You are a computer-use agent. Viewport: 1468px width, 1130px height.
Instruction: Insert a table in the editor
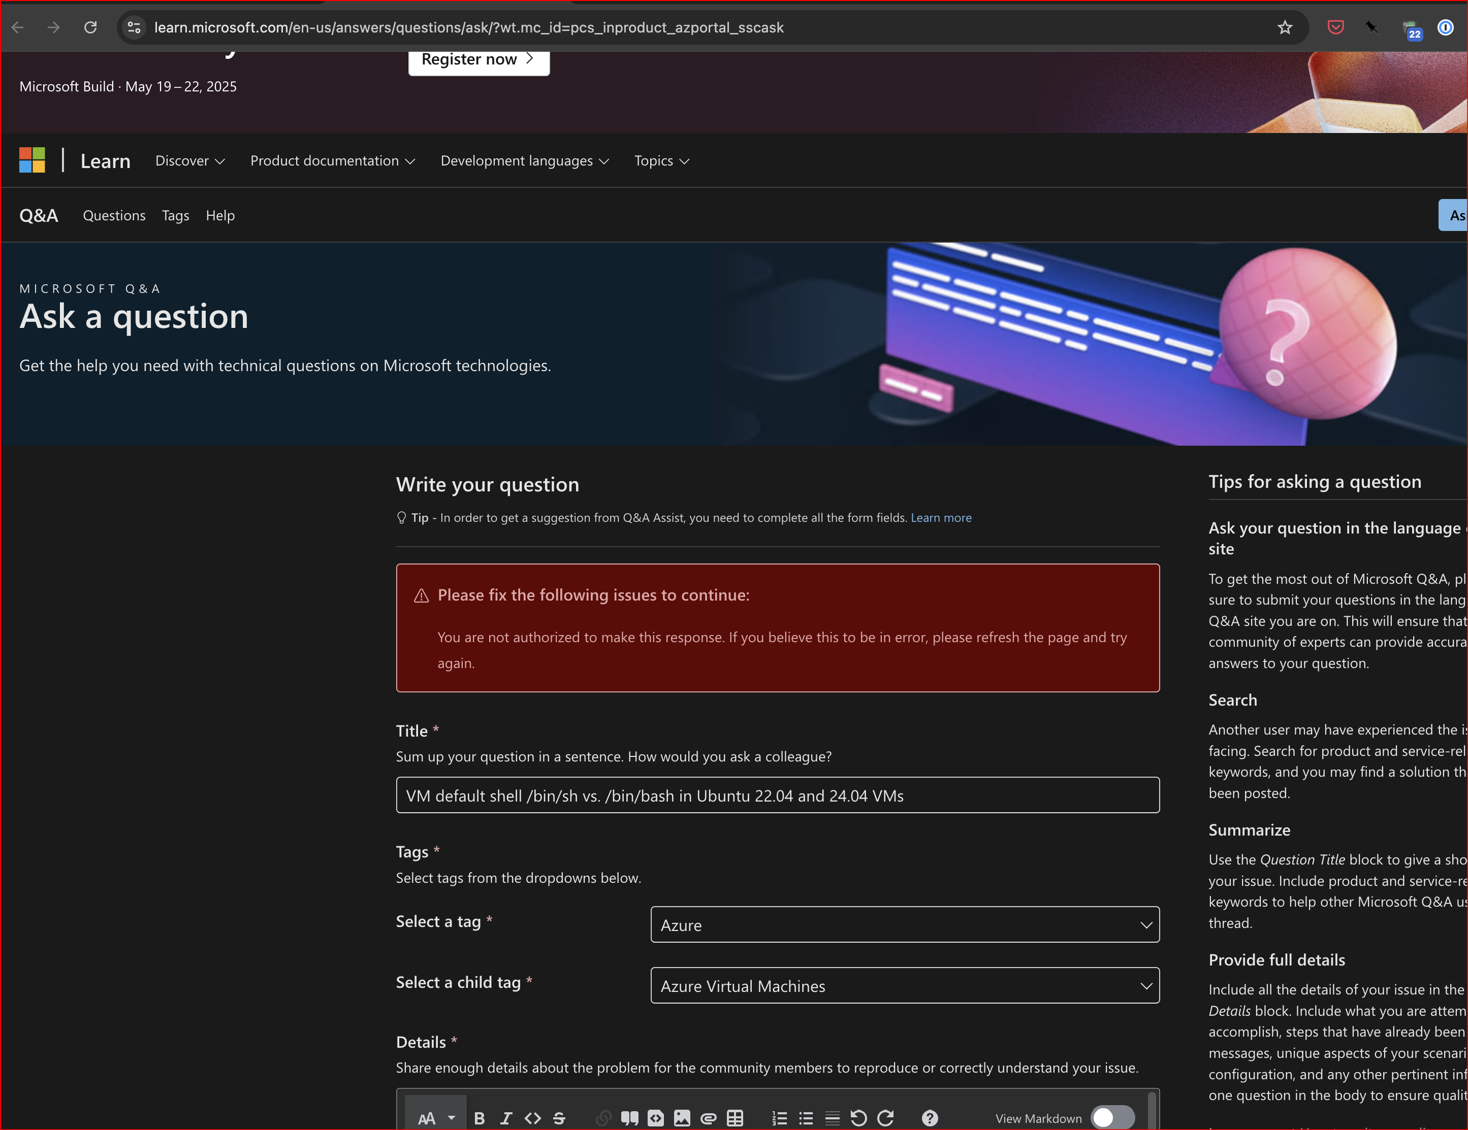[x=735, y=1118]
